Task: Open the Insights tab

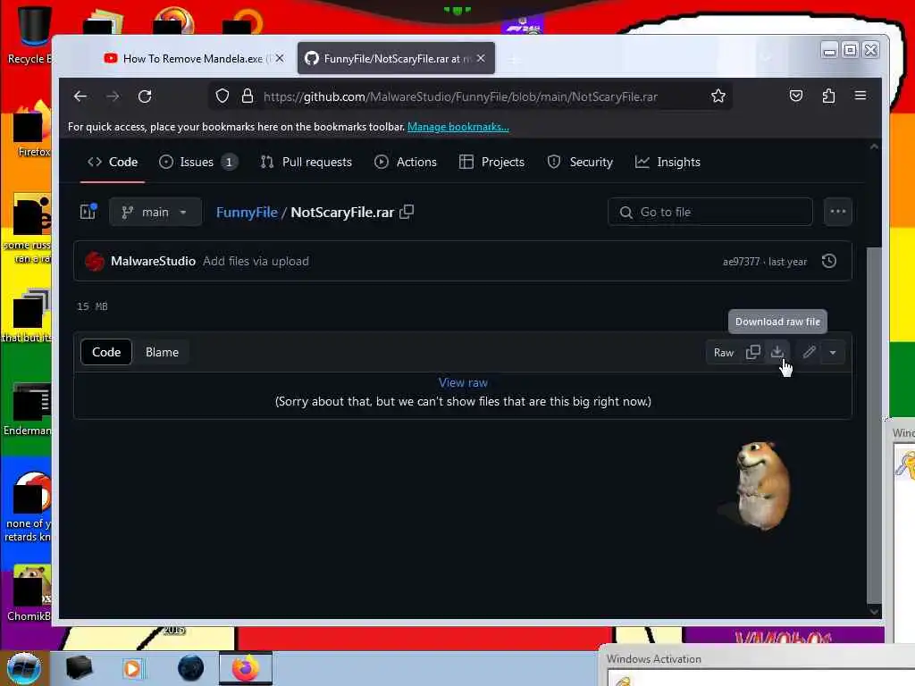Action: [x=667, y=163]
